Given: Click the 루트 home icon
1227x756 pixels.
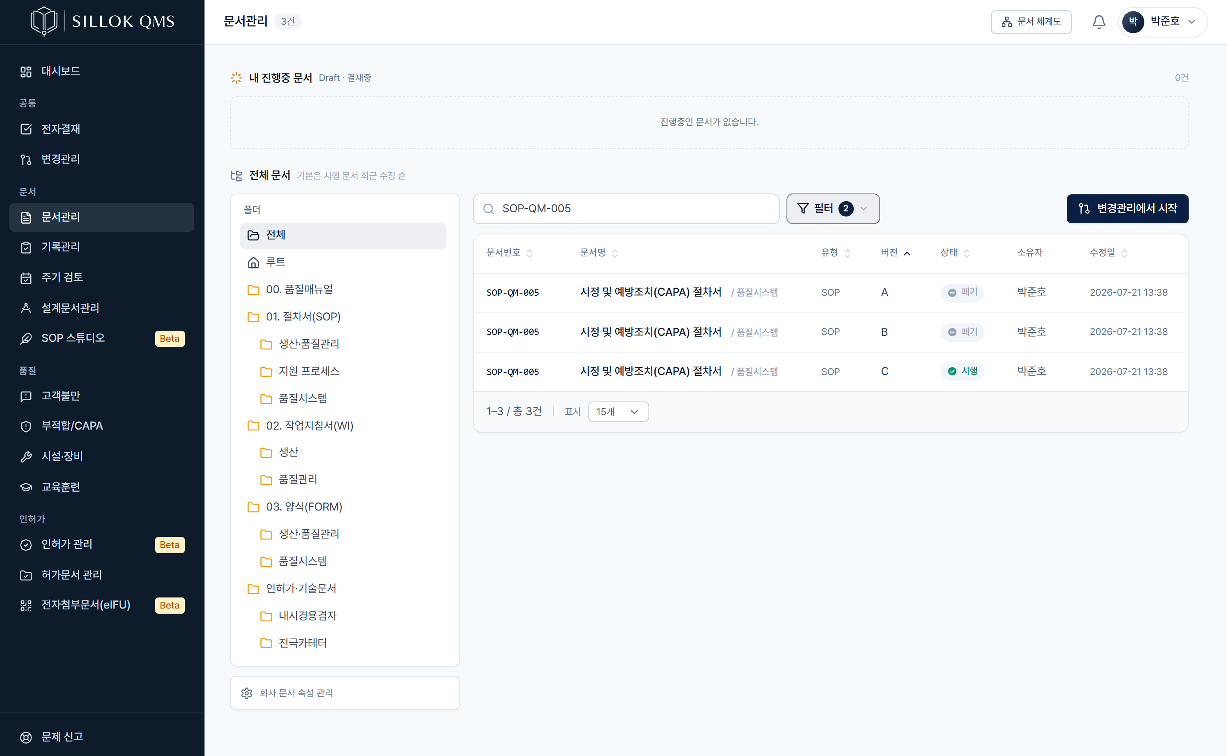Looking at the screenshot, I should coord(253,263).
